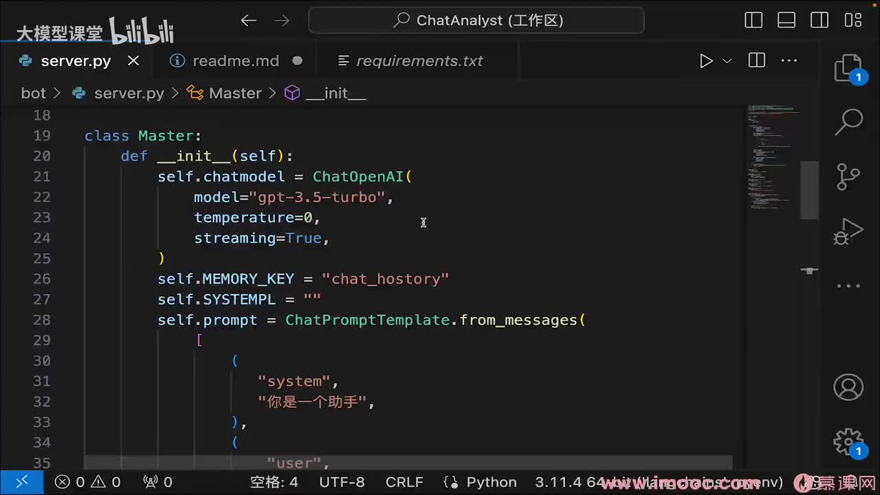The width and height of the screenshot is (880, 495).
Task: Switch to the requirements.txt tab
Action: (419, 60)
